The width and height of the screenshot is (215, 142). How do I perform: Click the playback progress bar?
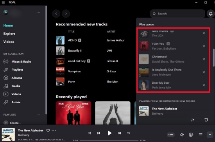coord(109,140)
